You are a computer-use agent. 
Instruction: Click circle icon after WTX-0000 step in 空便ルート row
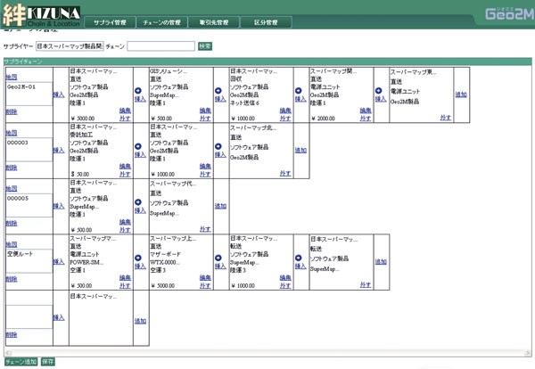218,258
